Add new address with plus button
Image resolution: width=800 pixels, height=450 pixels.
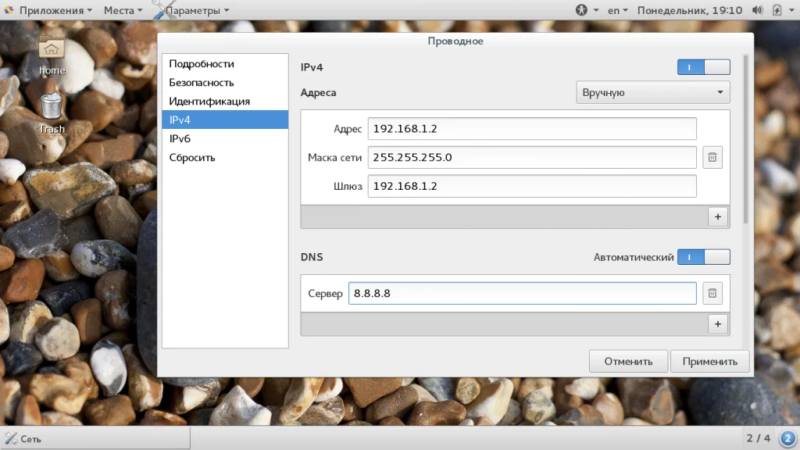(x=717, y=216)
